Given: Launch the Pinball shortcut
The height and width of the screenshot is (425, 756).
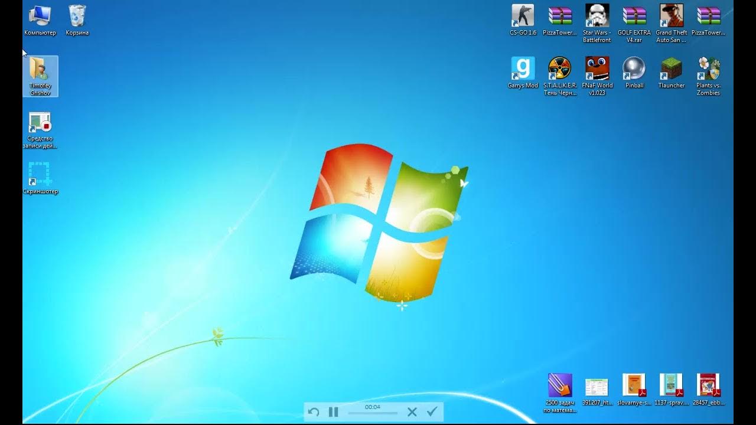Looking at the screenshot, I should click(634, 73).
